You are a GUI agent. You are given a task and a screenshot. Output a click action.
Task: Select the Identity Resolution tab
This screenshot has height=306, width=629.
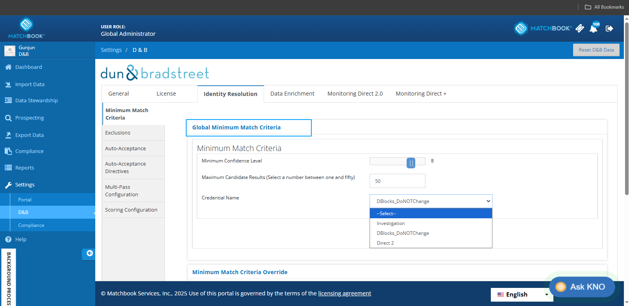(231, 94)
